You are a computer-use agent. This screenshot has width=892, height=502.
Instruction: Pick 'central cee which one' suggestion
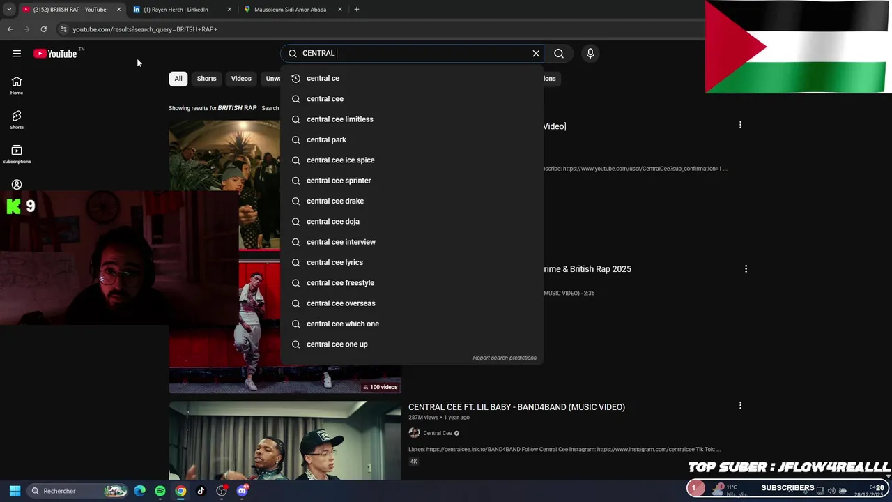tap(412, 324)
